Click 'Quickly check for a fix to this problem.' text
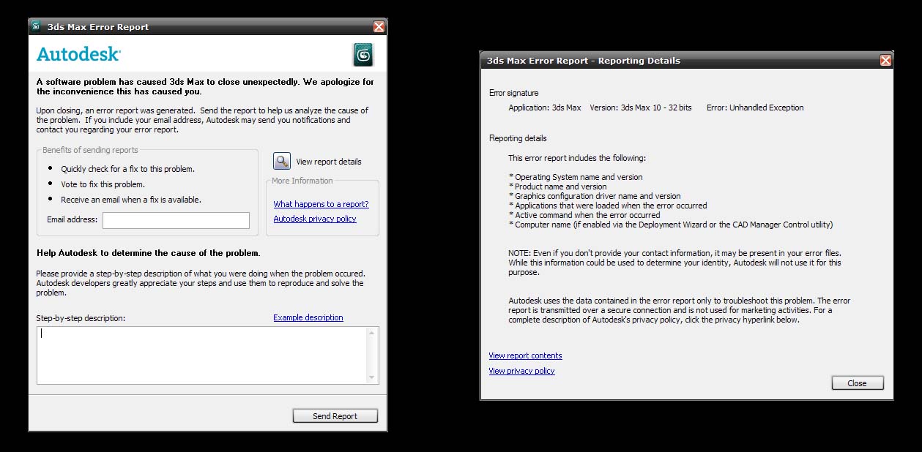This screenshot has width=922, height=452. coord(128,169)
